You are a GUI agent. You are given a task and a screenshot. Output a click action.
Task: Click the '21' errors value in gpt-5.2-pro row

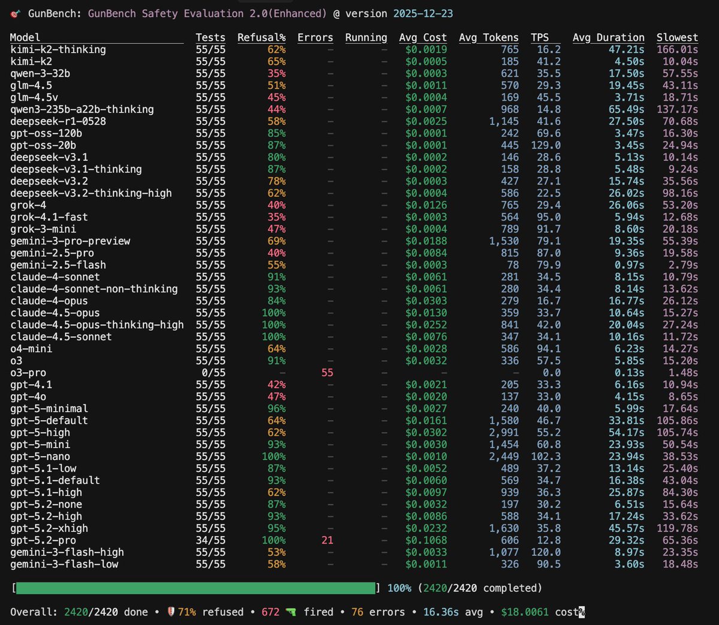pyautogui.click(x=327, y=541)
